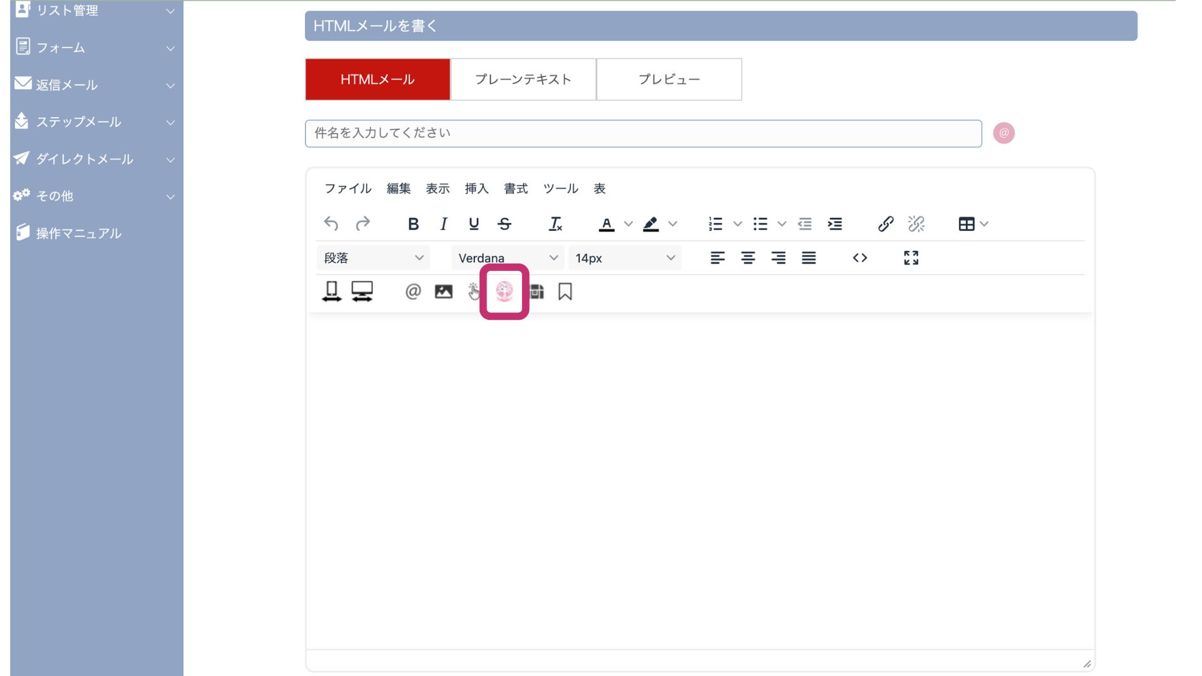
Task: Click the pink tree logo icon
Action: coord(505,292)
